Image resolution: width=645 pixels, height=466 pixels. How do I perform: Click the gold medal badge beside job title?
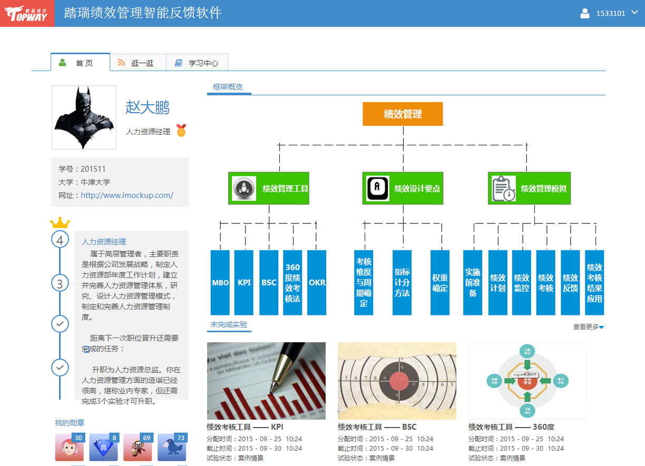pyautogui.click(x=181, y=131)
